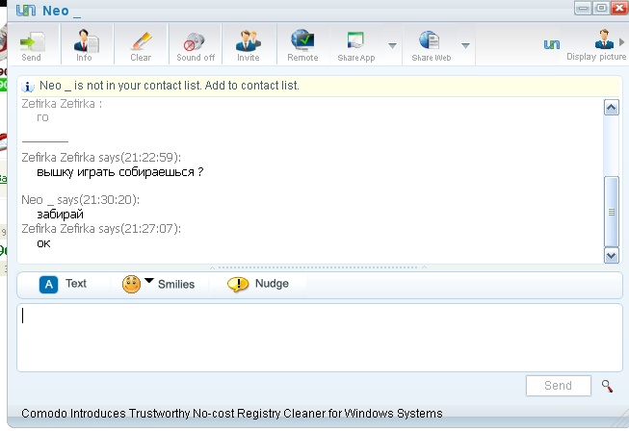Viewport: 629px width, 431px height.
Task: Click the Send button below the input
Action: coord(558,386)
